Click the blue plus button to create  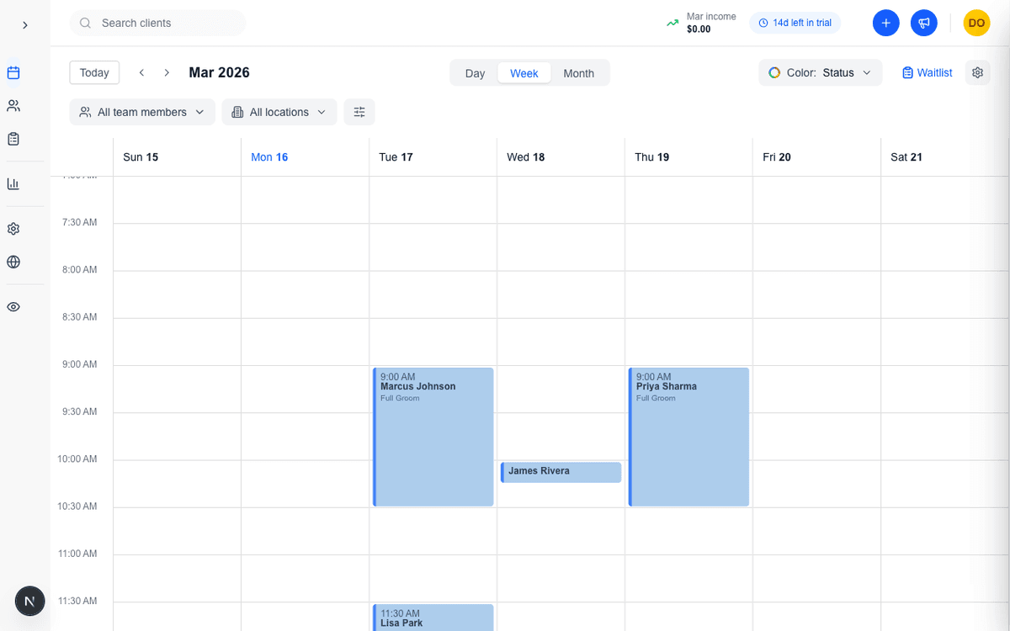[885, 23]
